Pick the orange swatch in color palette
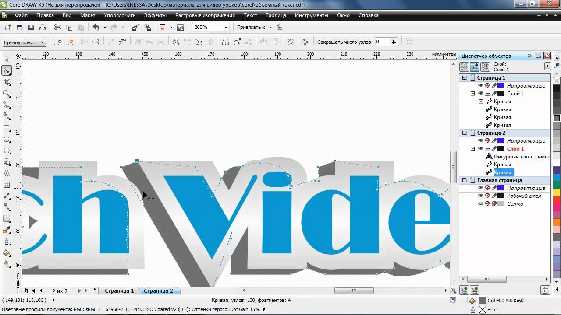Viewport: 561px width, 315px height. click(557, 222)
